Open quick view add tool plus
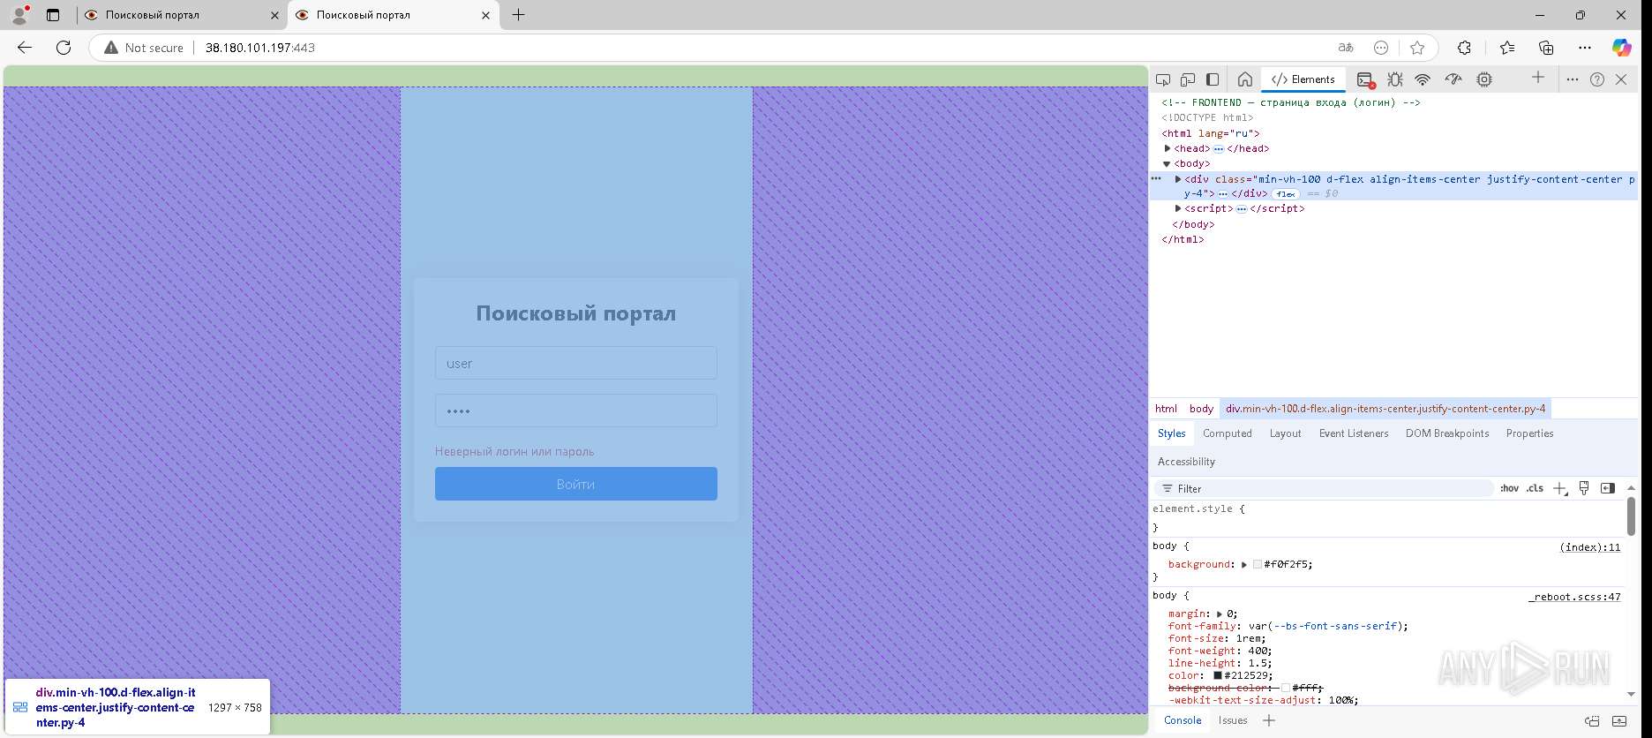Screen dimensions: 1652x738 1269,720
